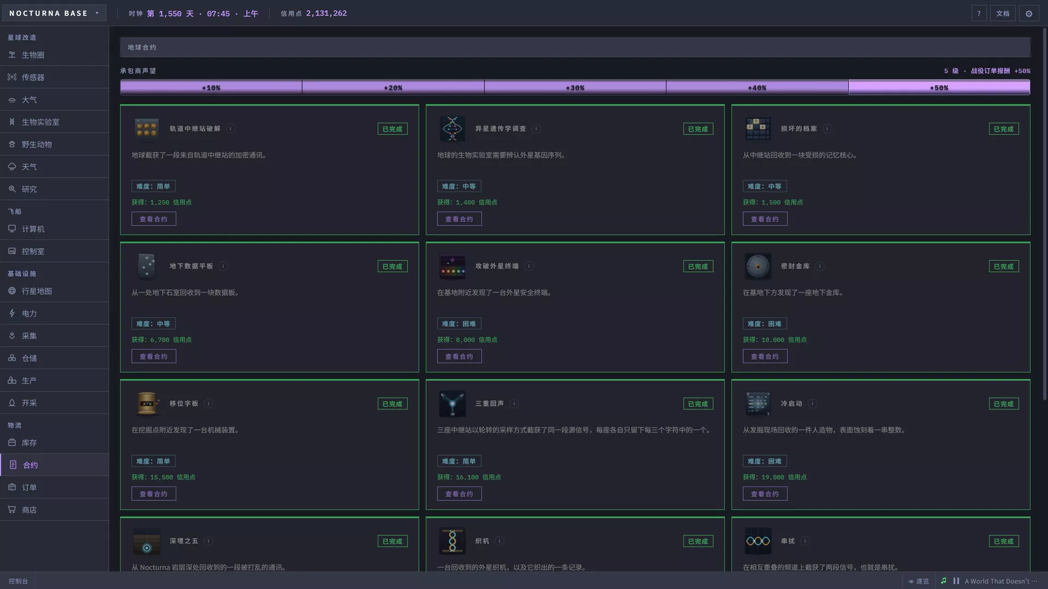Click the music note icon
Viewport: 1048px width, 589px height.
coord(944,581)
